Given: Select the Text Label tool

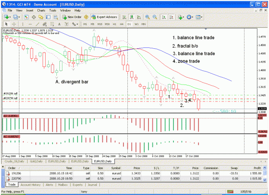Looking at the screenshot, I should point(67,24).
